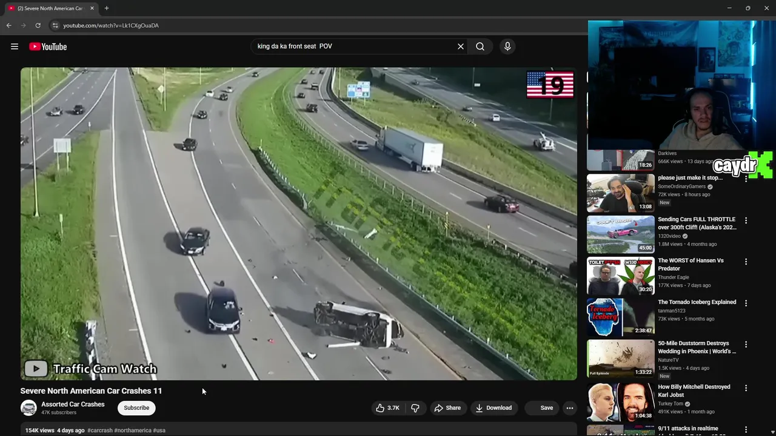Click the #usa hashtag
This screenshot has width=776, height=436.
[x=159, y=431]
